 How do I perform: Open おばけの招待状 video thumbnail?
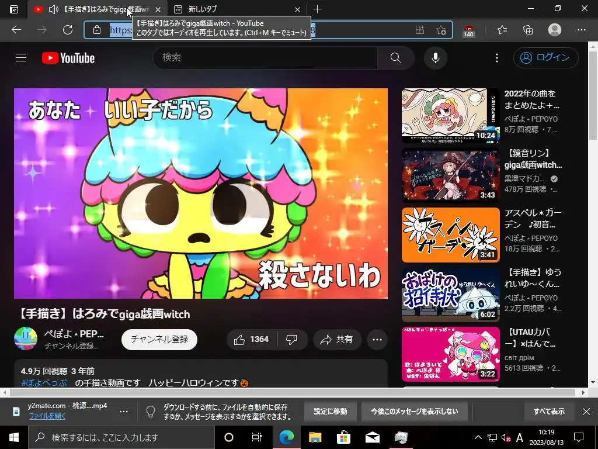point(450,295)
